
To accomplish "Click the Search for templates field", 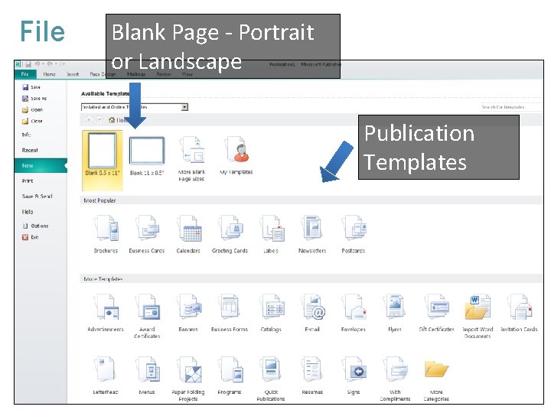I will (x=511, y=107).
